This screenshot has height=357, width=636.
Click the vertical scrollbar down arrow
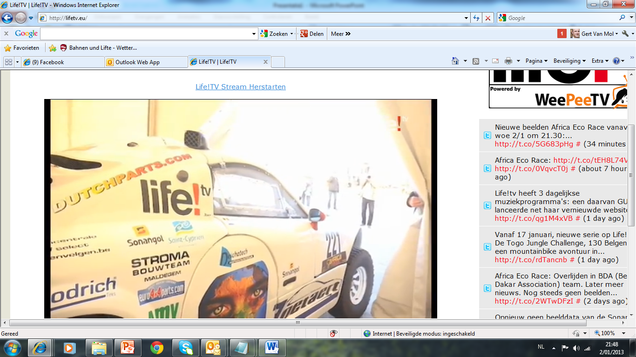click(x=631, y=315)
